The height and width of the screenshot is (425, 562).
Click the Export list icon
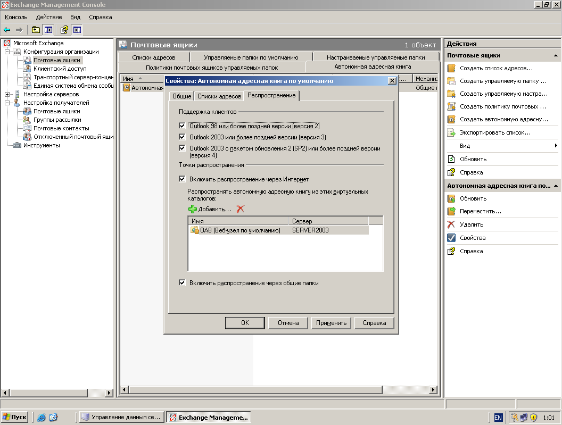451,132
